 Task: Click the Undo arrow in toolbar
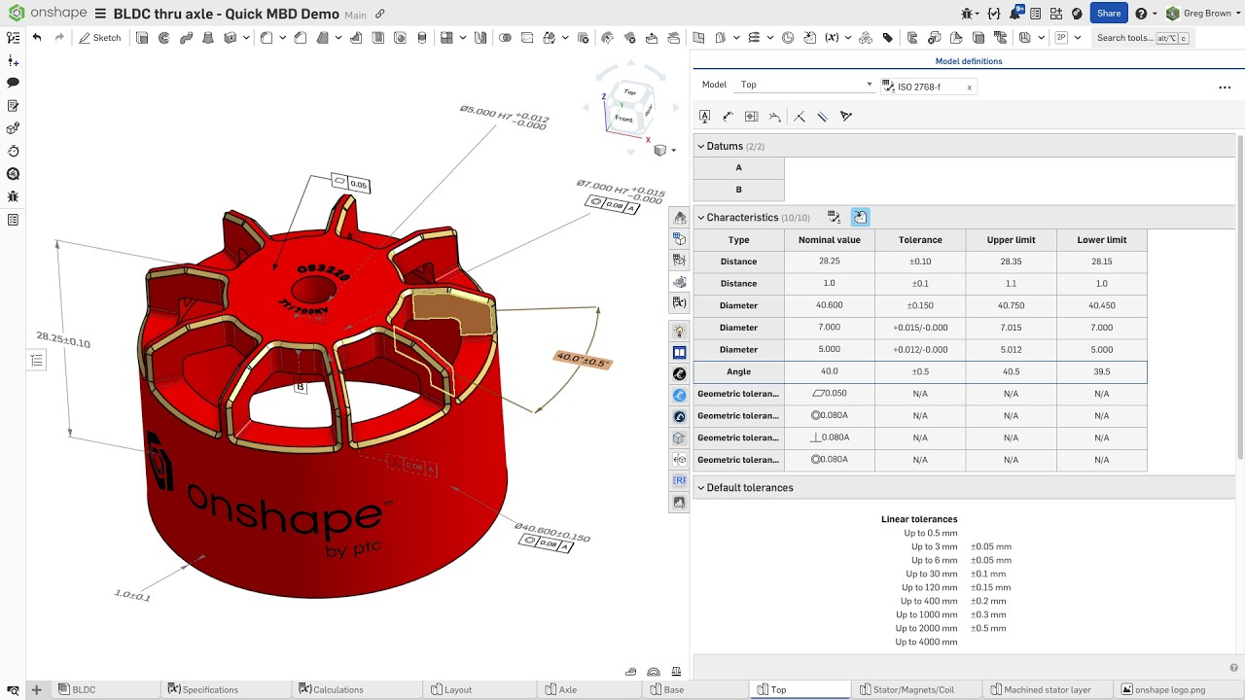tap(37, 38)
